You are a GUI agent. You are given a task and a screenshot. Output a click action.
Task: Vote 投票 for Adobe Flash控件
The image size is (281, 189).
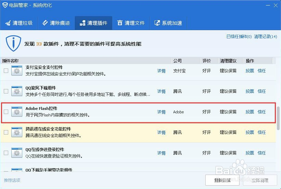[x=249, y=112]
